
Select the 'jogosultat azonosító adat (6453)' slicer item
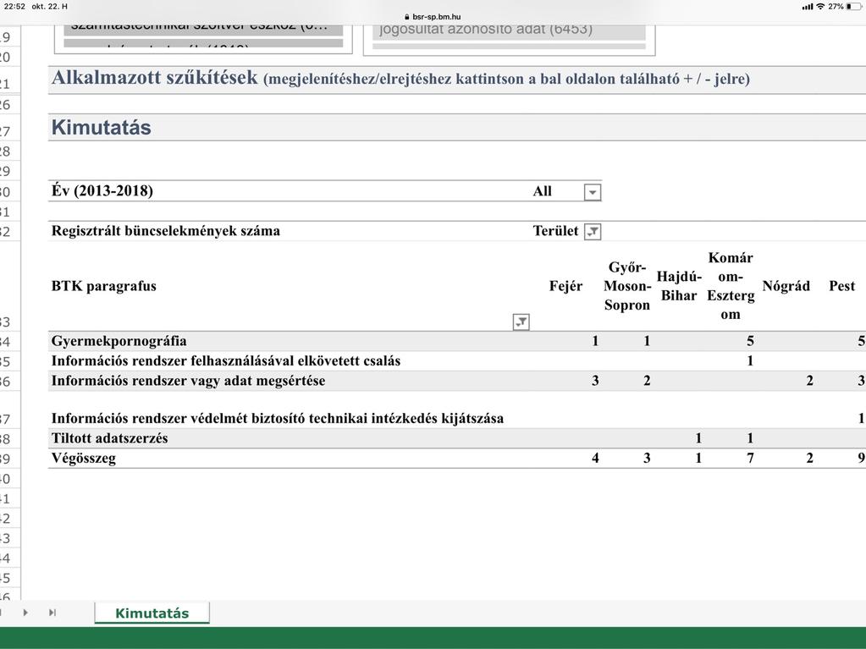coord(509,30)
